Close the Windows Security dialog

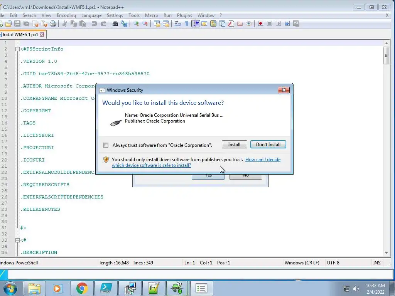(284, 90)
